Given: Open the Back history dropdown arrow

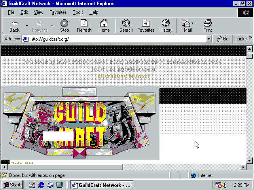Looking at the screenshot, I should pyautogui.click(x=27, y=26).
